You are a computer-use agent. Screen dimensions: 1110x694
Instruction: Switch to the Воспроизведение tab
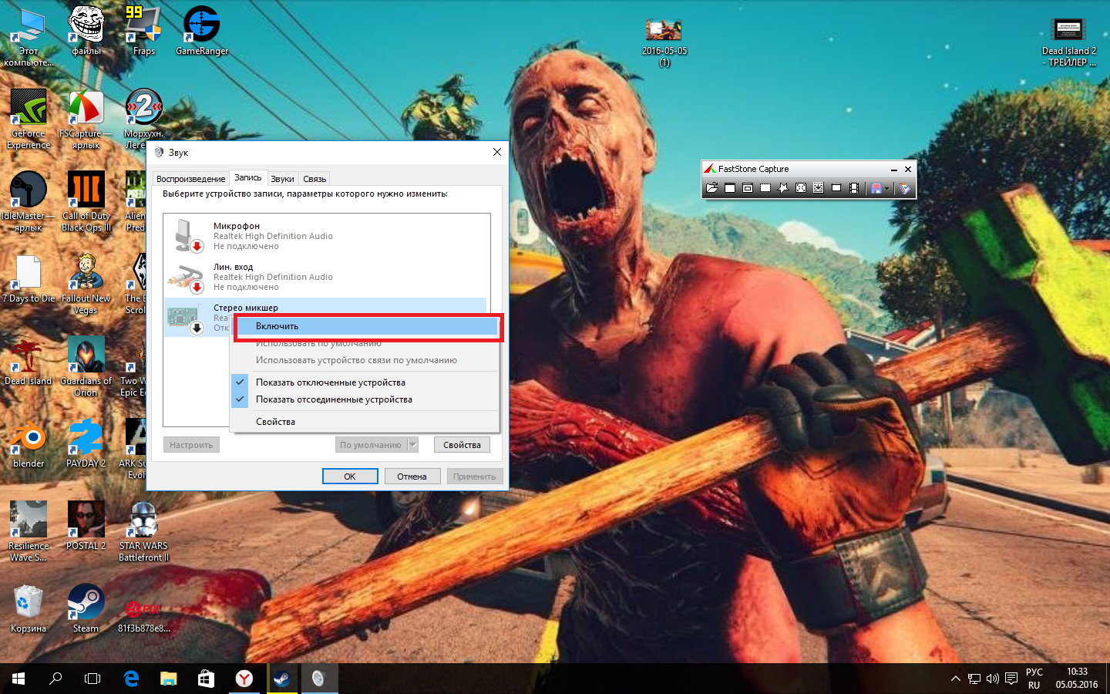click(190, 179)
